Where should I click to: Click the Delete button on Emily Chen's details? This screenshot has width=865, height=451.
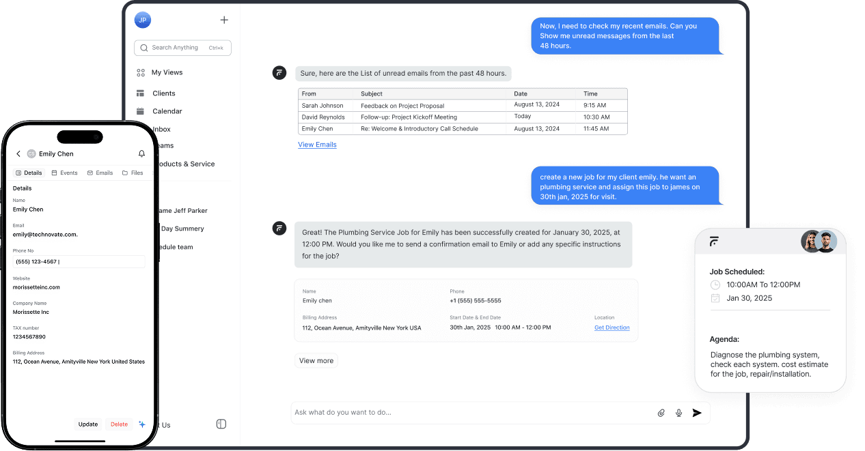118,424
